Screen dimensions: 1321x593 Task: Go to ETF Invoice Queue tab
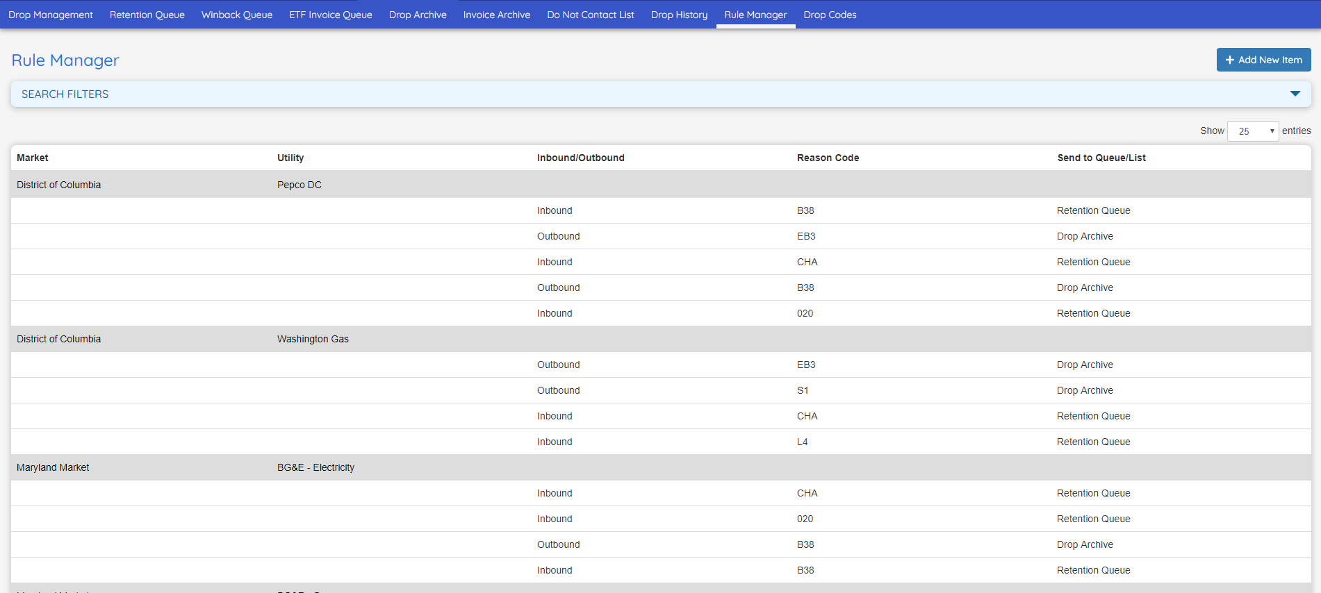tap(331, 15)
